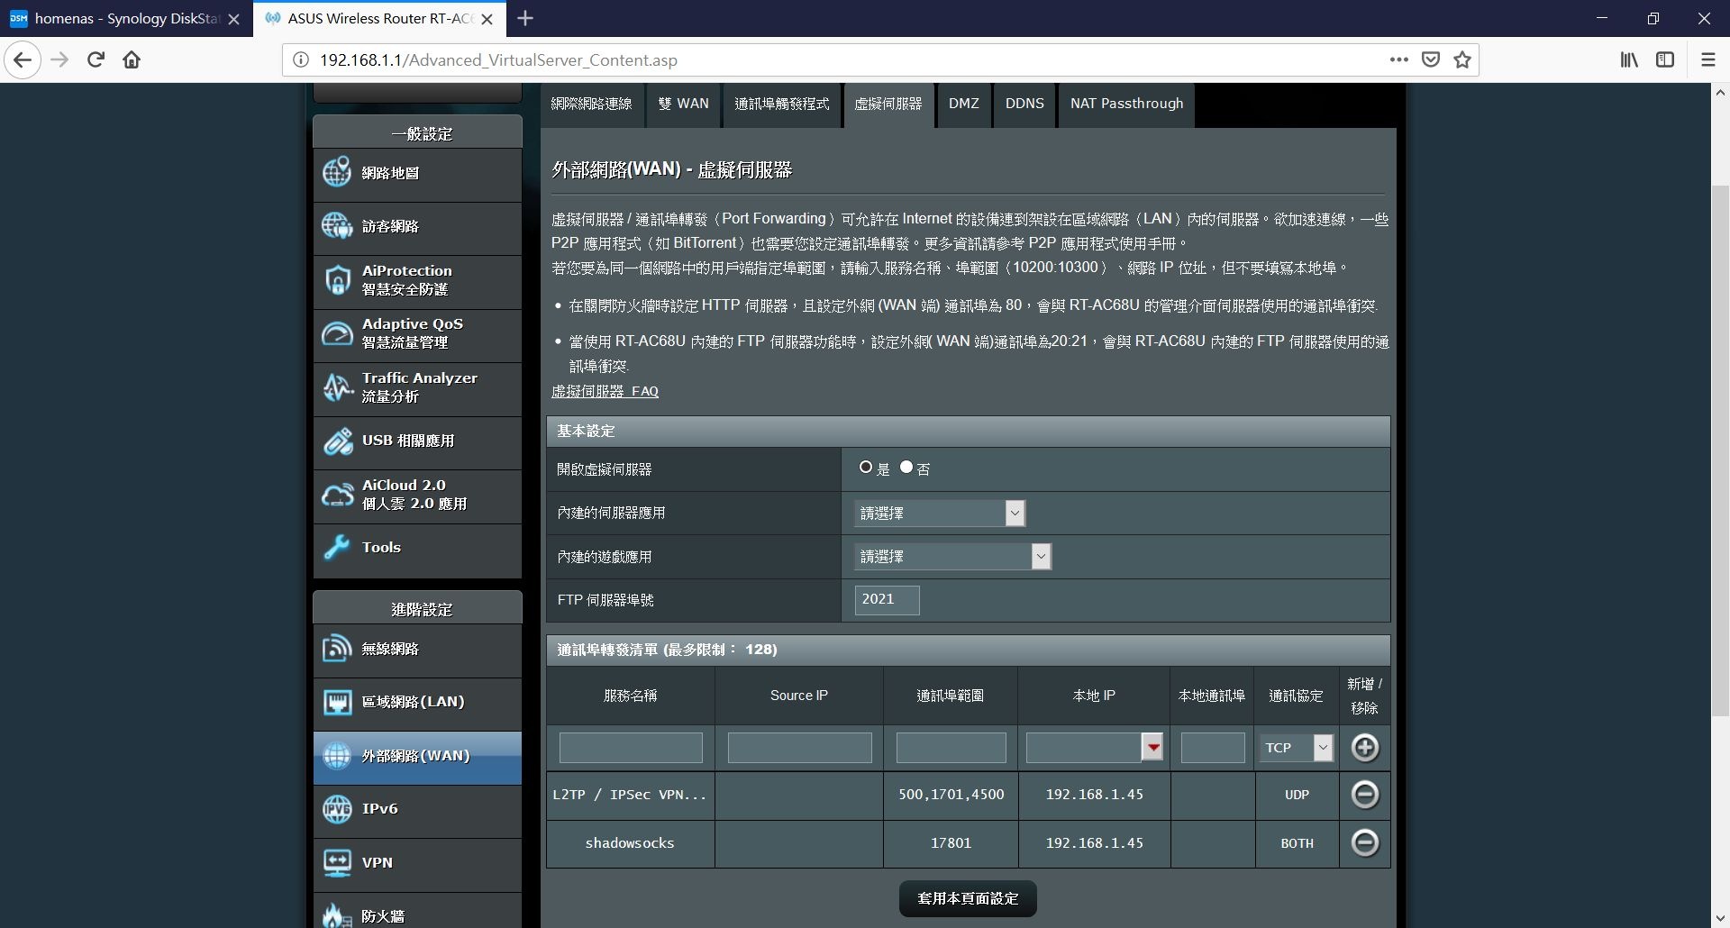Switch to homenas Synology browser tab
1730x928 pixels.
(126, 18)
